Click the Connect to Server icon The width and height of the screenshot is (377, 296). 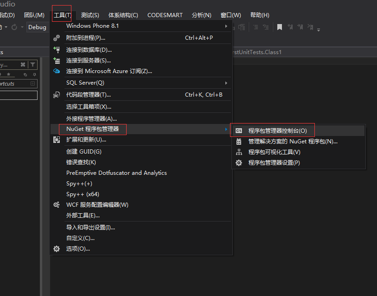[57, 61]
